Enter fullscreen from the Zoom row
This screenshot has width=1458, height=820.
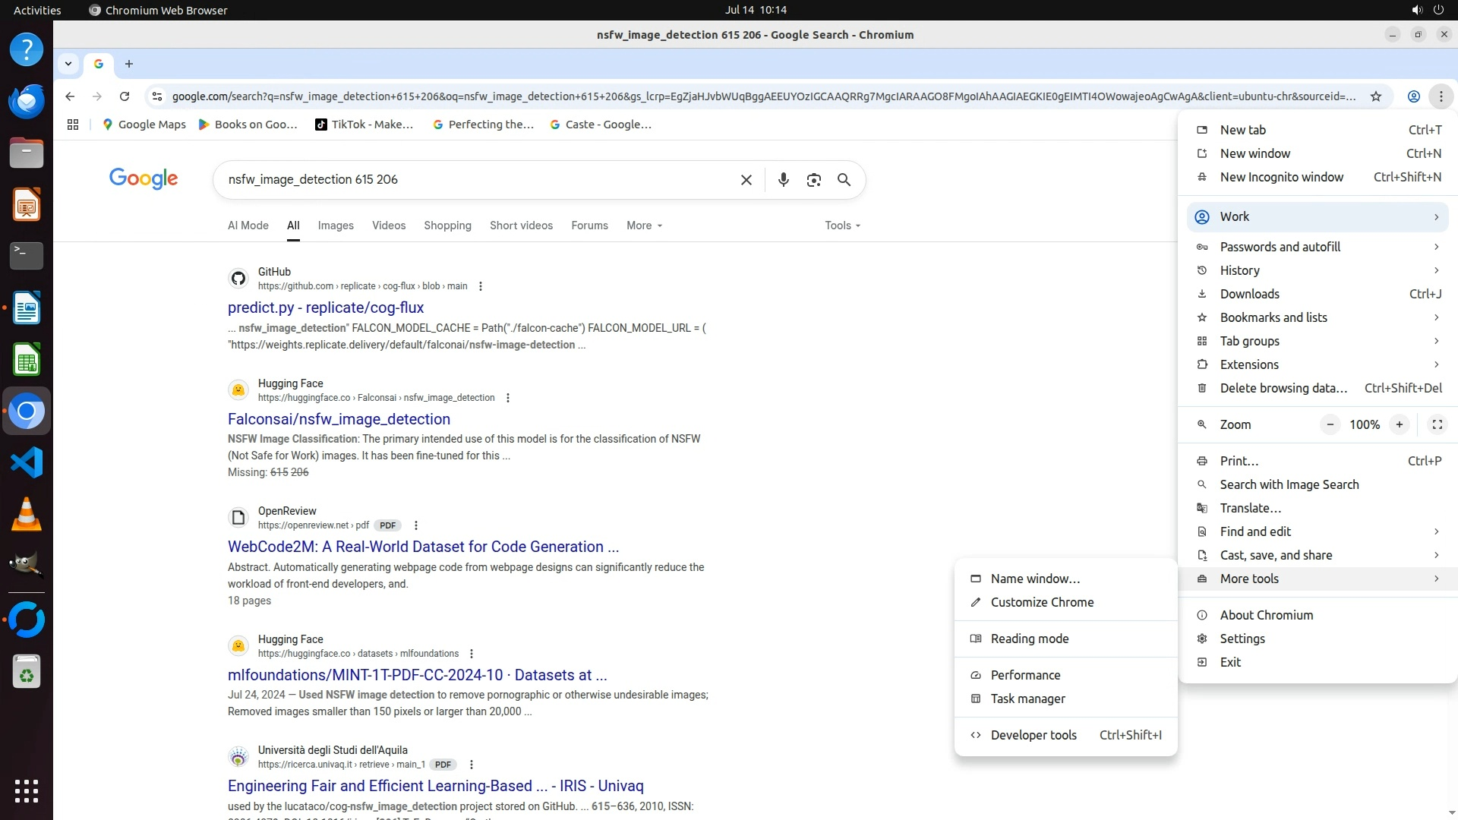(1437, 424)
